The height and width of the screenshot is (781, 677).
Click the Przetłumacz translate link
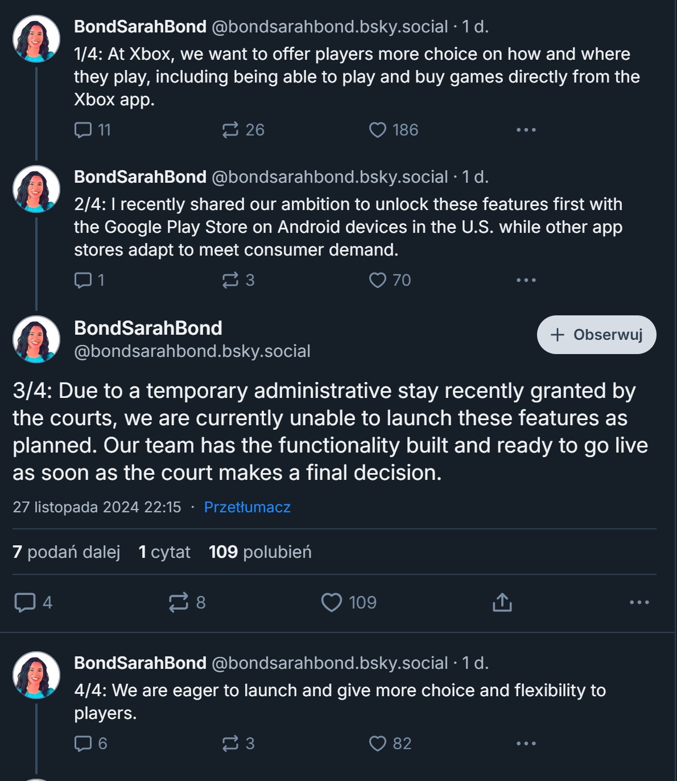point(247,507)
